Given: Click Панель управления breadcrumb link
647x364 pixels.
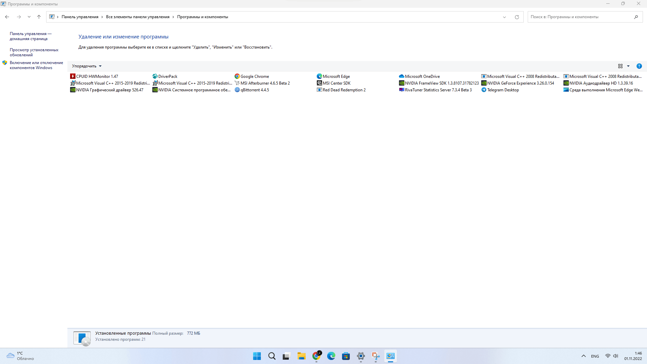Looking at the screenshot, I should [80, 17].
